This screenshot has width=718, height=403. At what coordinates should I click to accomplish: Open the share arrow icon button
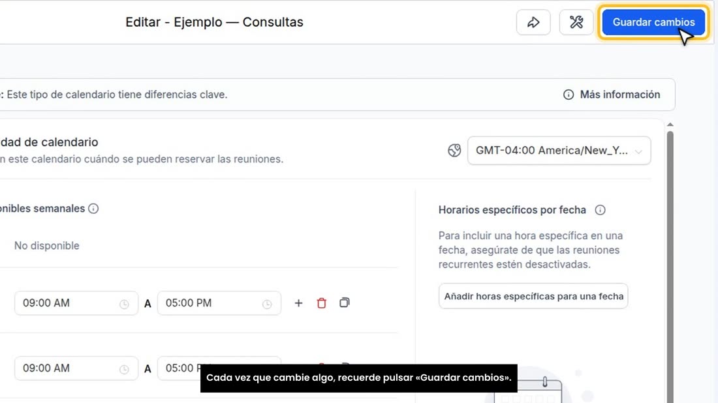pyautogui.click(x=533, y=22)
